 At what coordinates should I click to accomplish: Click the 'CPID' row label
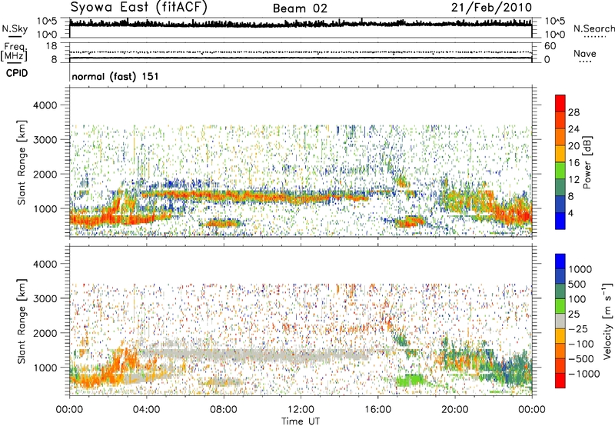[x=17, y=73]
